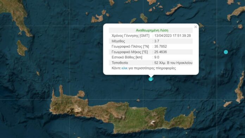The image size is (245, 138).
Task: Click small Antikythira island on the map
Action: [38, 73]
